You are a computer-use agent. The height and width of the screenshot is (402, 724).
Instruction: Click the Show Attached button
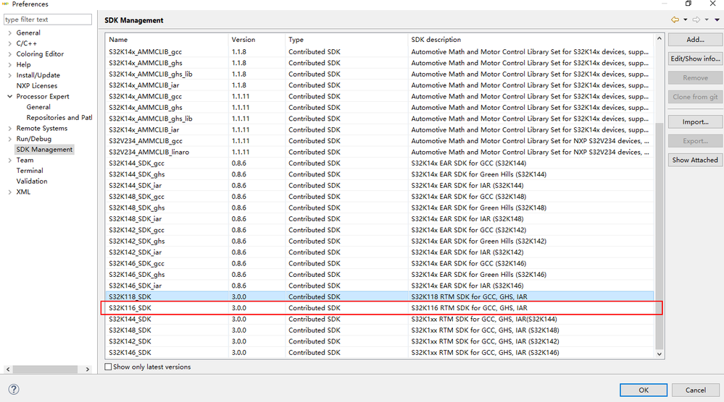tap(695, 160)
